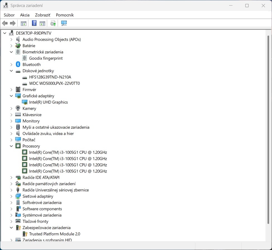The image size is (272, 250).
Task: Collapse the Diskové jednotky category
Action: (11, 71)
